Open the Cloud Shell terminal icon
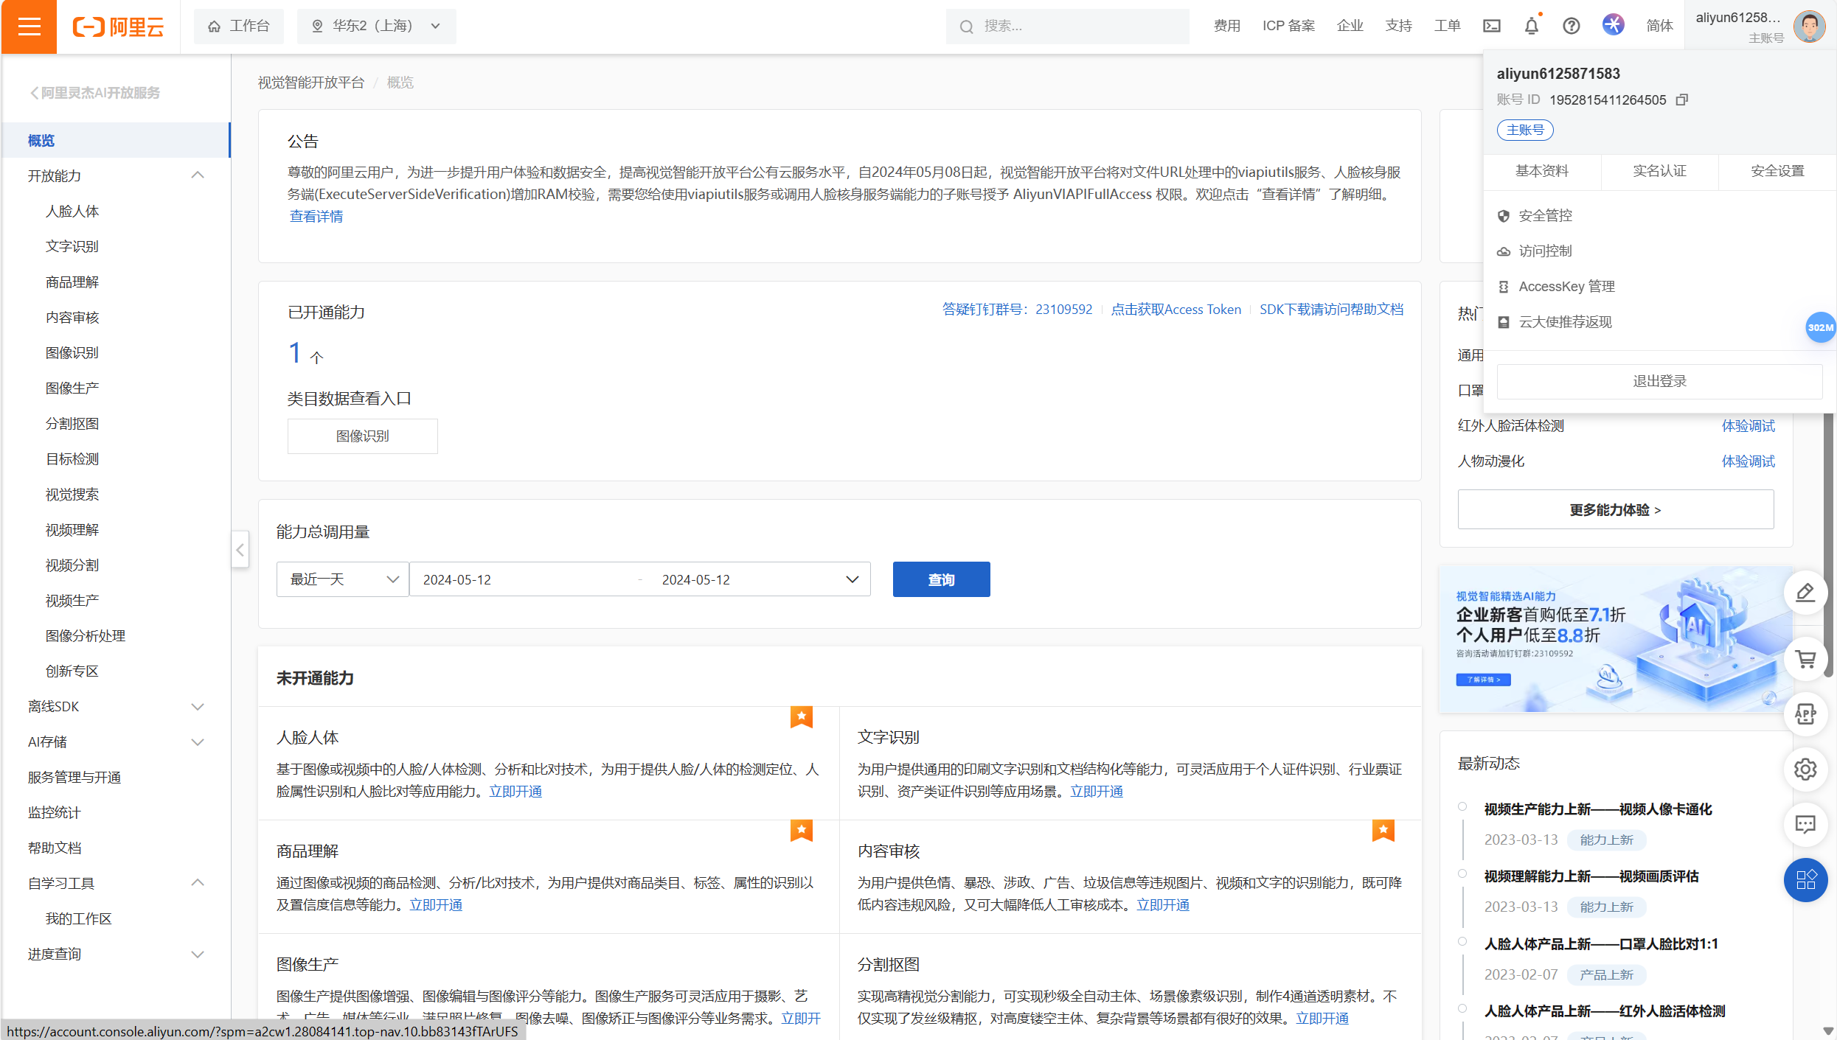This screenshot has height=1040, width=1837. [1491, 26]
